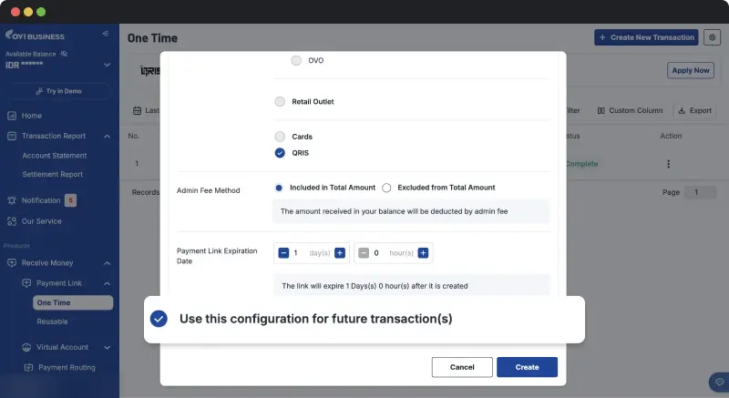Click the Notification bell icon
729x398 pixels.
(x=12, y=200)
